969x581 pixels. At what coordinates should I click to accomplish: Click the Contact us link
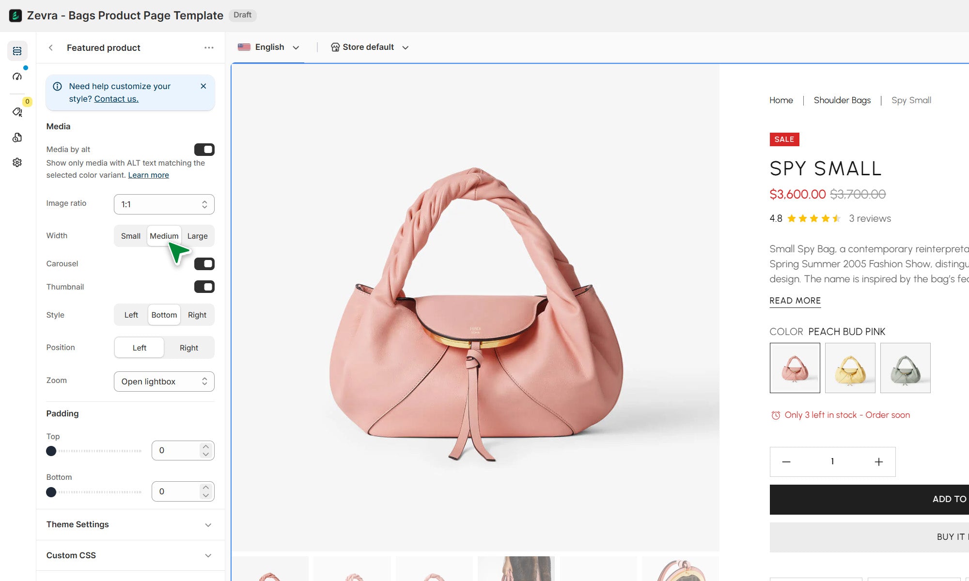point(116,99)
